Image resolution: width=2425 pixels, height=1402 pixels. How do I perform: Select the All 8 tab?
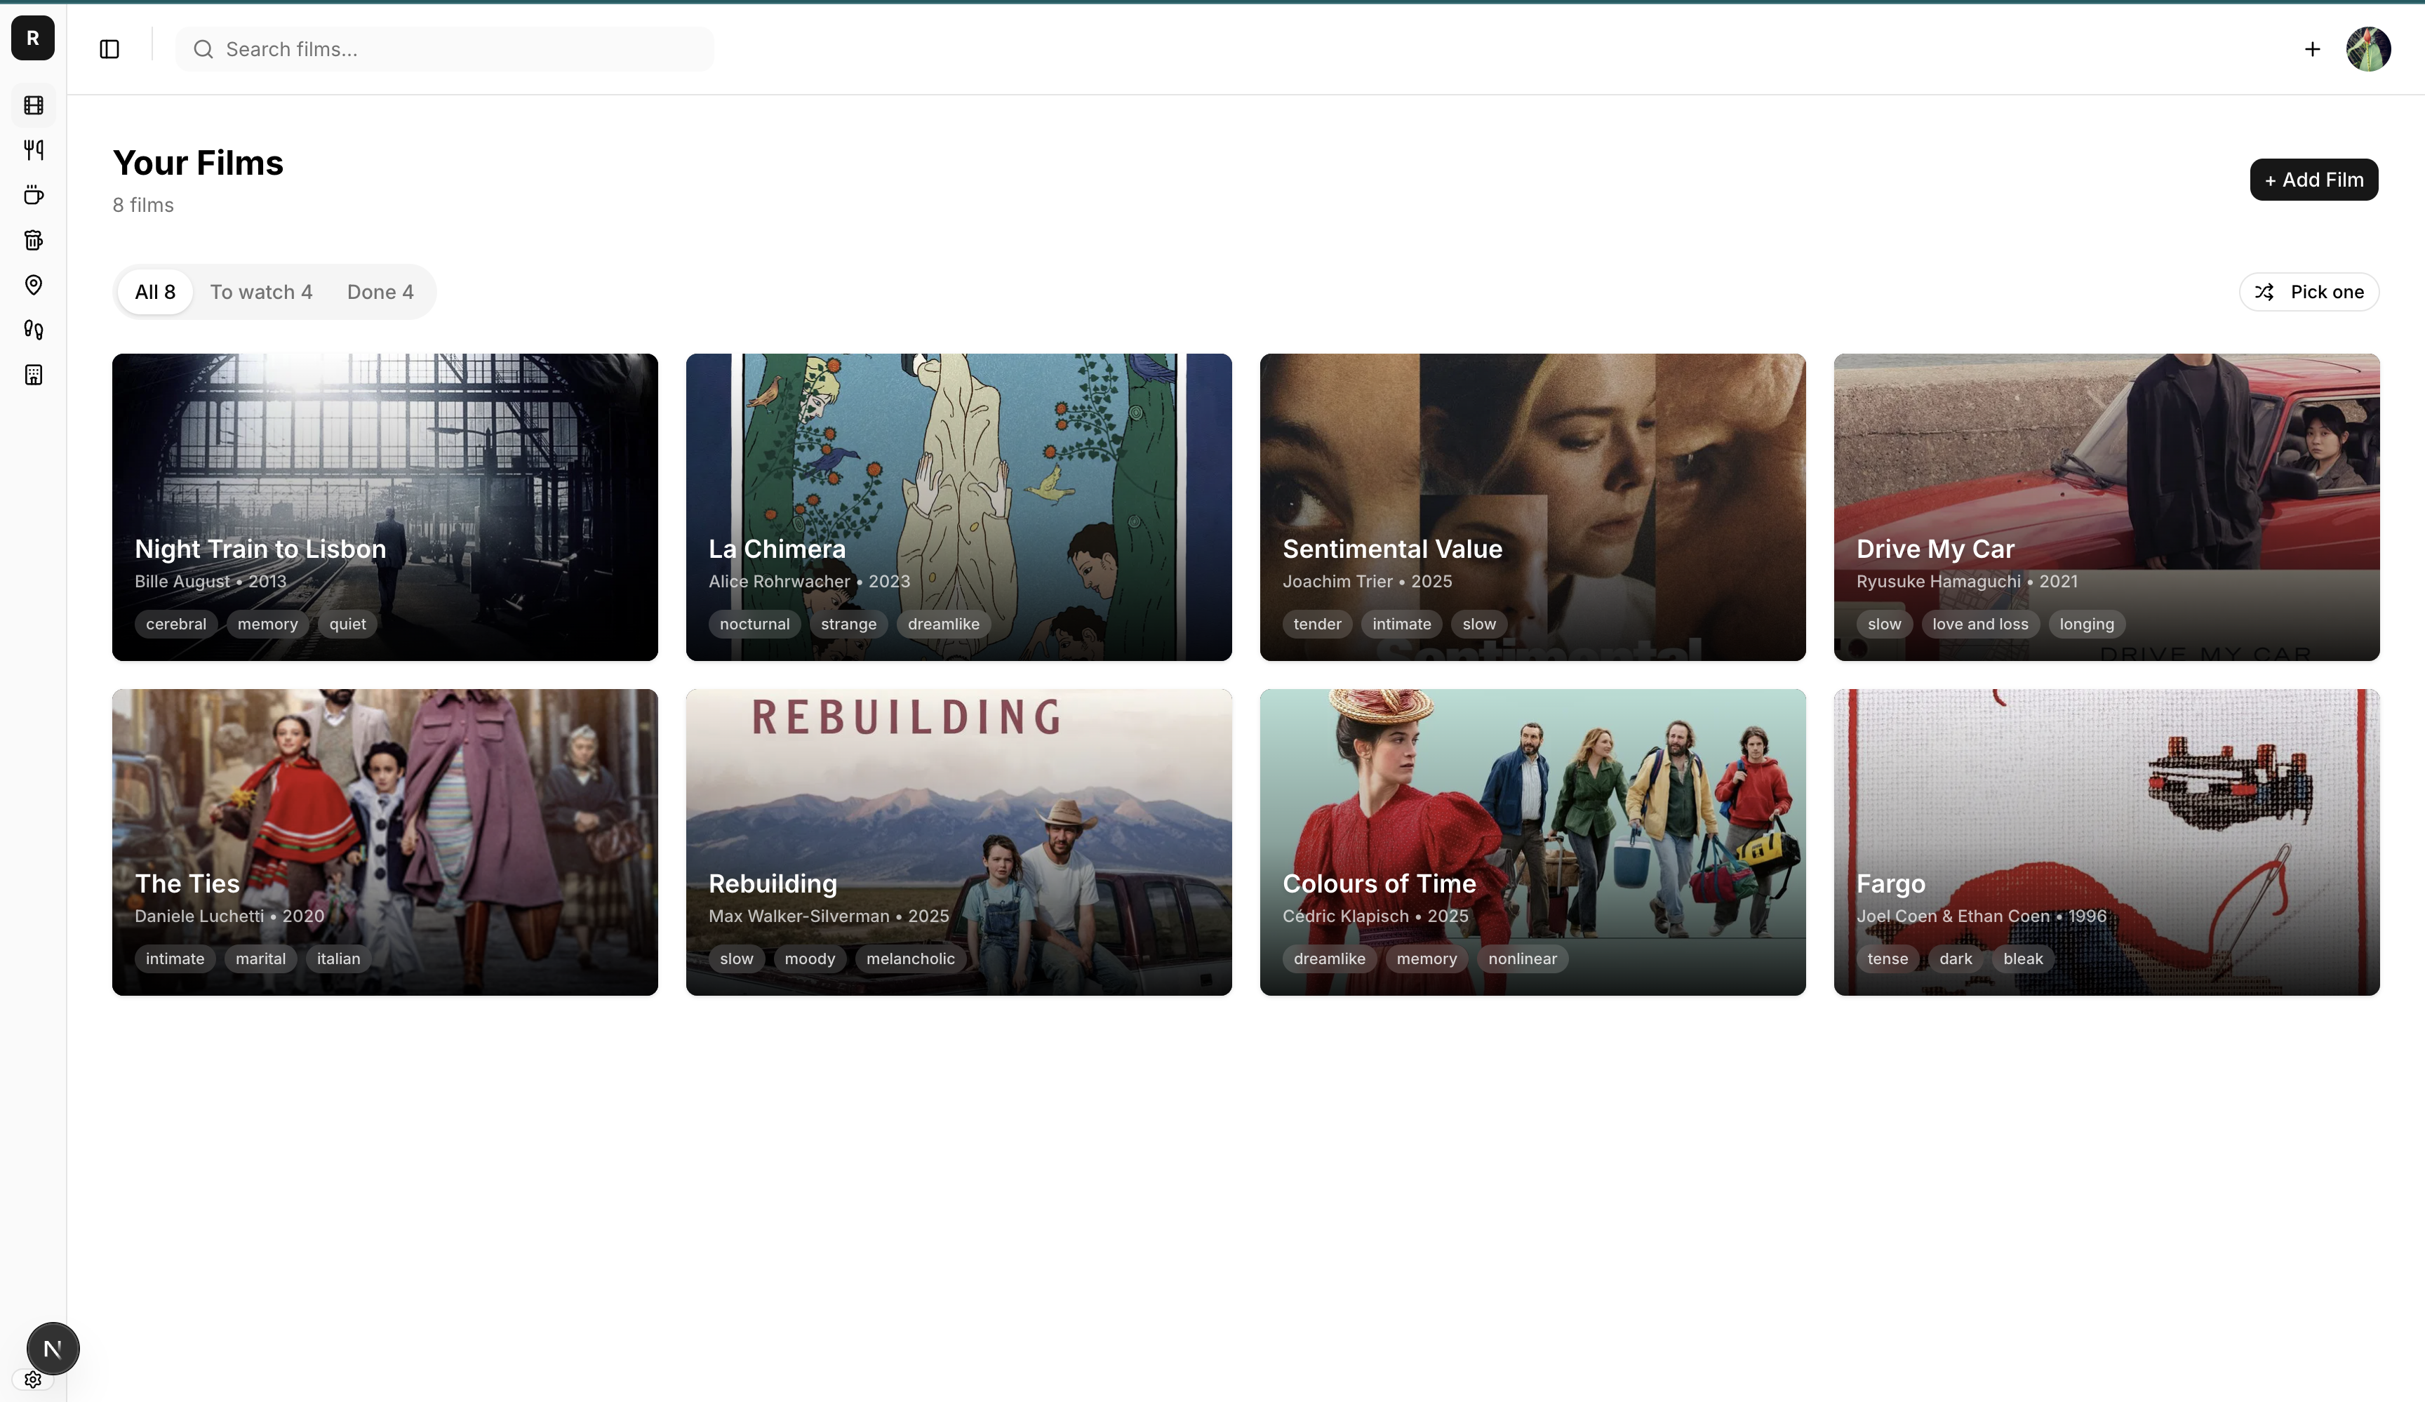click(x=155, y=292)
